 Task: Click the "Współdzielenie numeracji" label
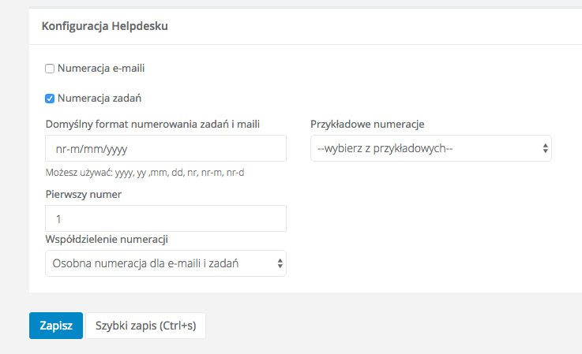pyautogui.click(x=107, y=239)
